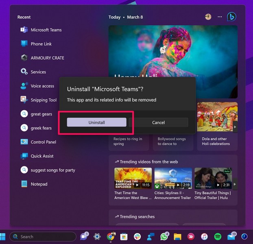Image resolution: width=253 pixels, height=244 pixels.
Task: Click the taskbar Search box
Action: coord(43,236)
